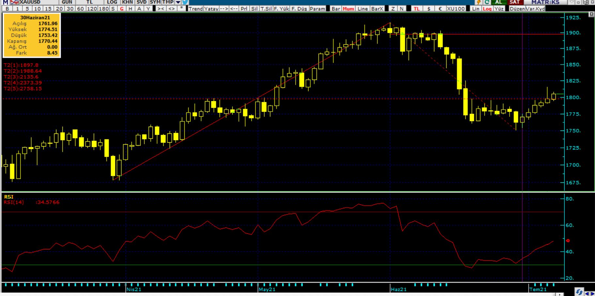Click the Param parameters button
The height and width of the screenshot is (296, 595).
tap(317, 9)
